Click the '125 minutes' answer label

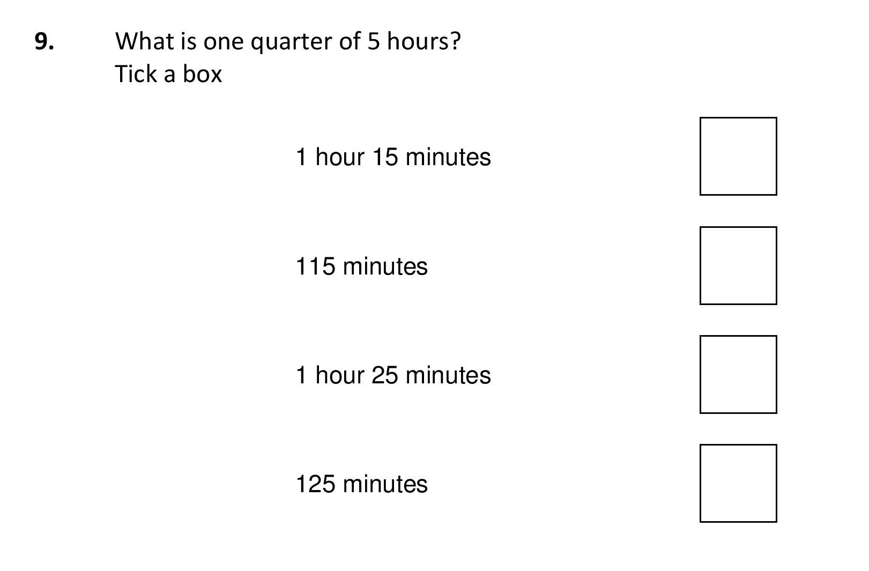point(361,484)
